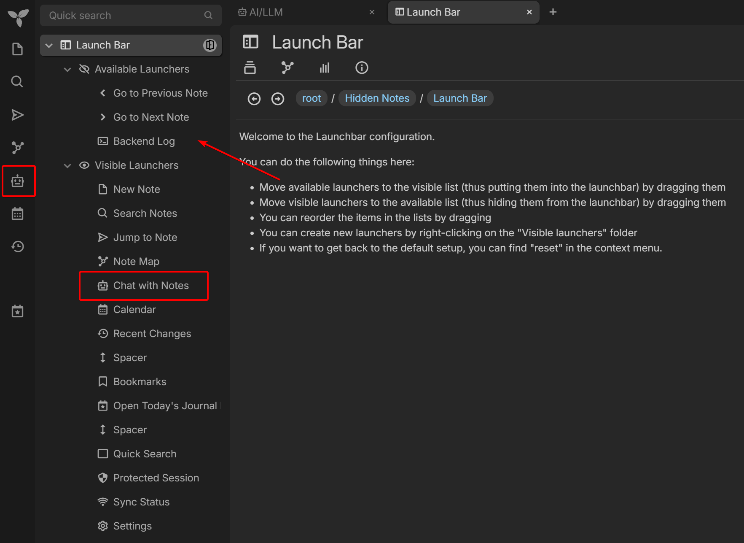Click the note info icon in ribbon

pyautogui.click(x=361, y=68)
